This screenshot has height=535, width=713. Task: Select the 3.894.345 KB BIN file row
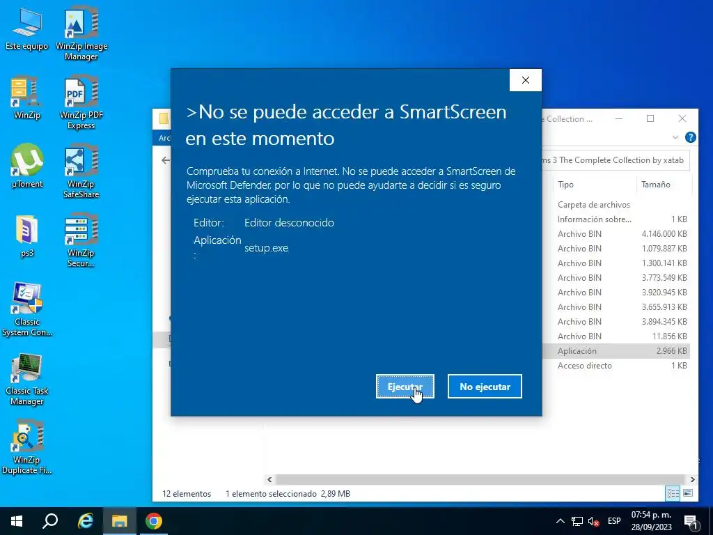pos(617,322)
